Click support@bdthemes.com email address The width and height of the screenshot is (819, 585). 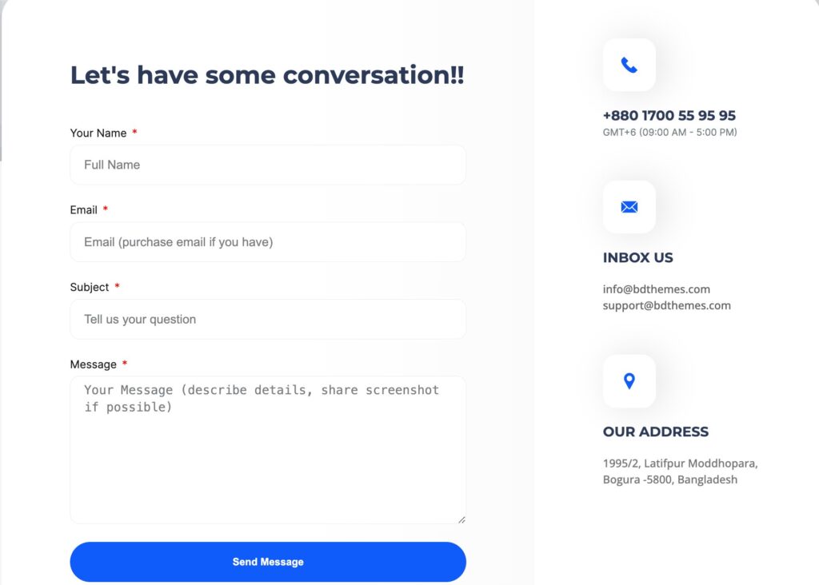point(666,305)
